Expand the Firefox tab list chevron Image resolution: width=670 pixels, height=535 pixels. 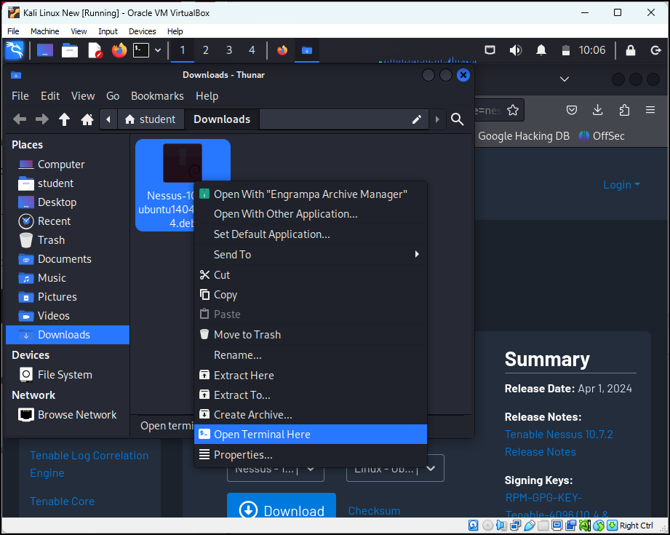(x=565, y=79)
